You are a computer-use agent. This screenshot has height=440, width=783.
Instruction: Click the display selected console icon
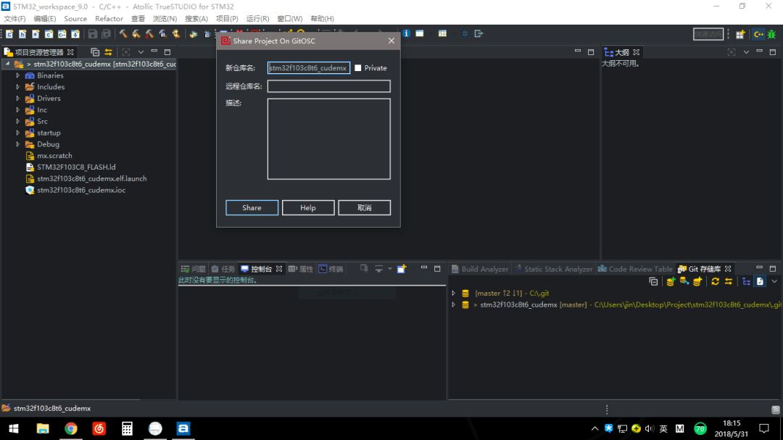pyautogui.click(x=378, y=269)
